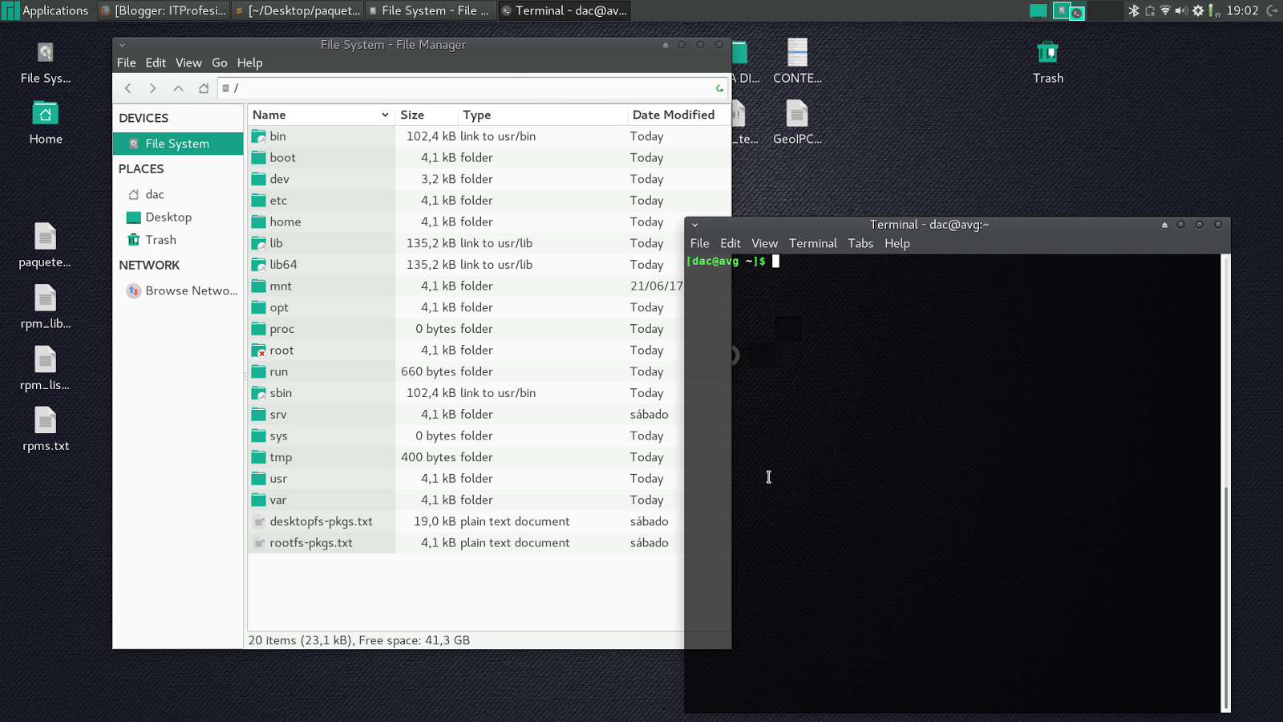This screenshot has width=1283, height=722.
Task: Open the Help menu in the Terminal window
Action: 897,243
